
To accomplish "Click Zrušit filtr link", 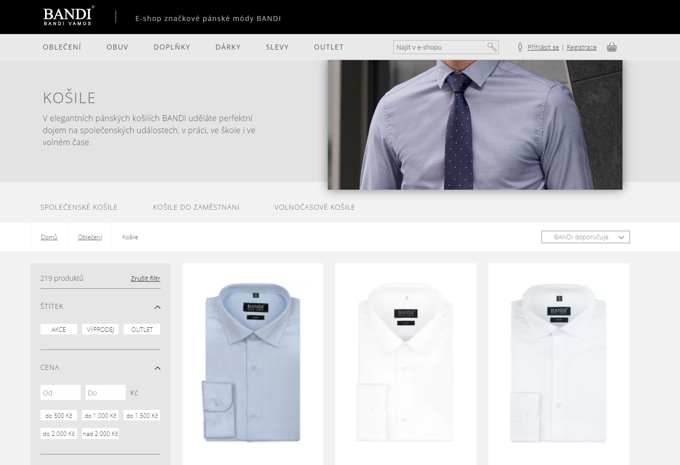I will (x=146, y=278).
